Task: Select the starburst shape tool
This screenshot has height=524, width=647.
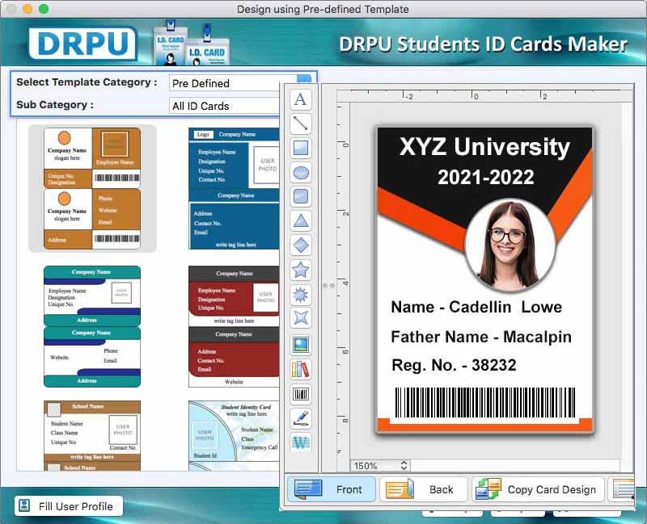Action: click(300, 295)
